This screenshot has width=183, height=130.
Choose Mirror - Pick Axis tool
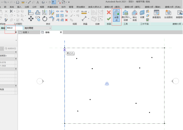pos(45,13)
